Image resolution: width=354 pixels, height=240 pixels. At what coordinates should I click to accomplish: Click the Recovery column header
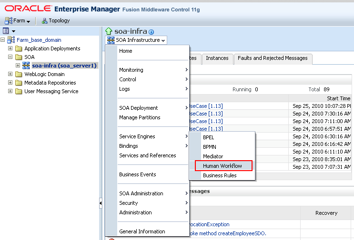point(326,213)
